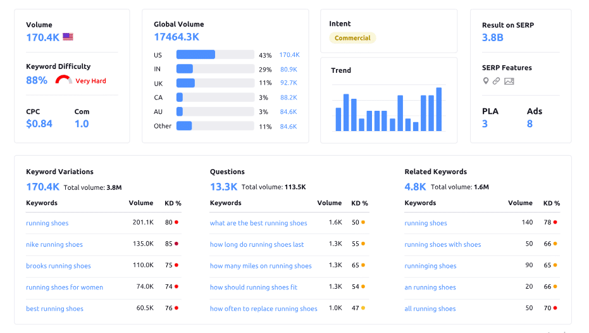Click the US global volume bar
This screenshot has width=589, height=333.
pyautogui.click(x=215, y=54)
